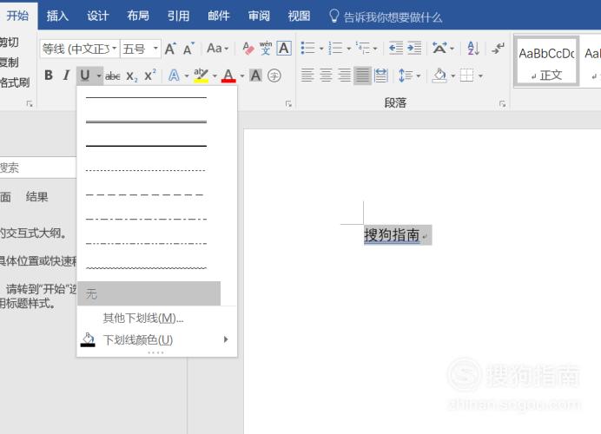Open Asian layout options icon
The height and width of the screenshot is (434, 601).
click(439, 49)
